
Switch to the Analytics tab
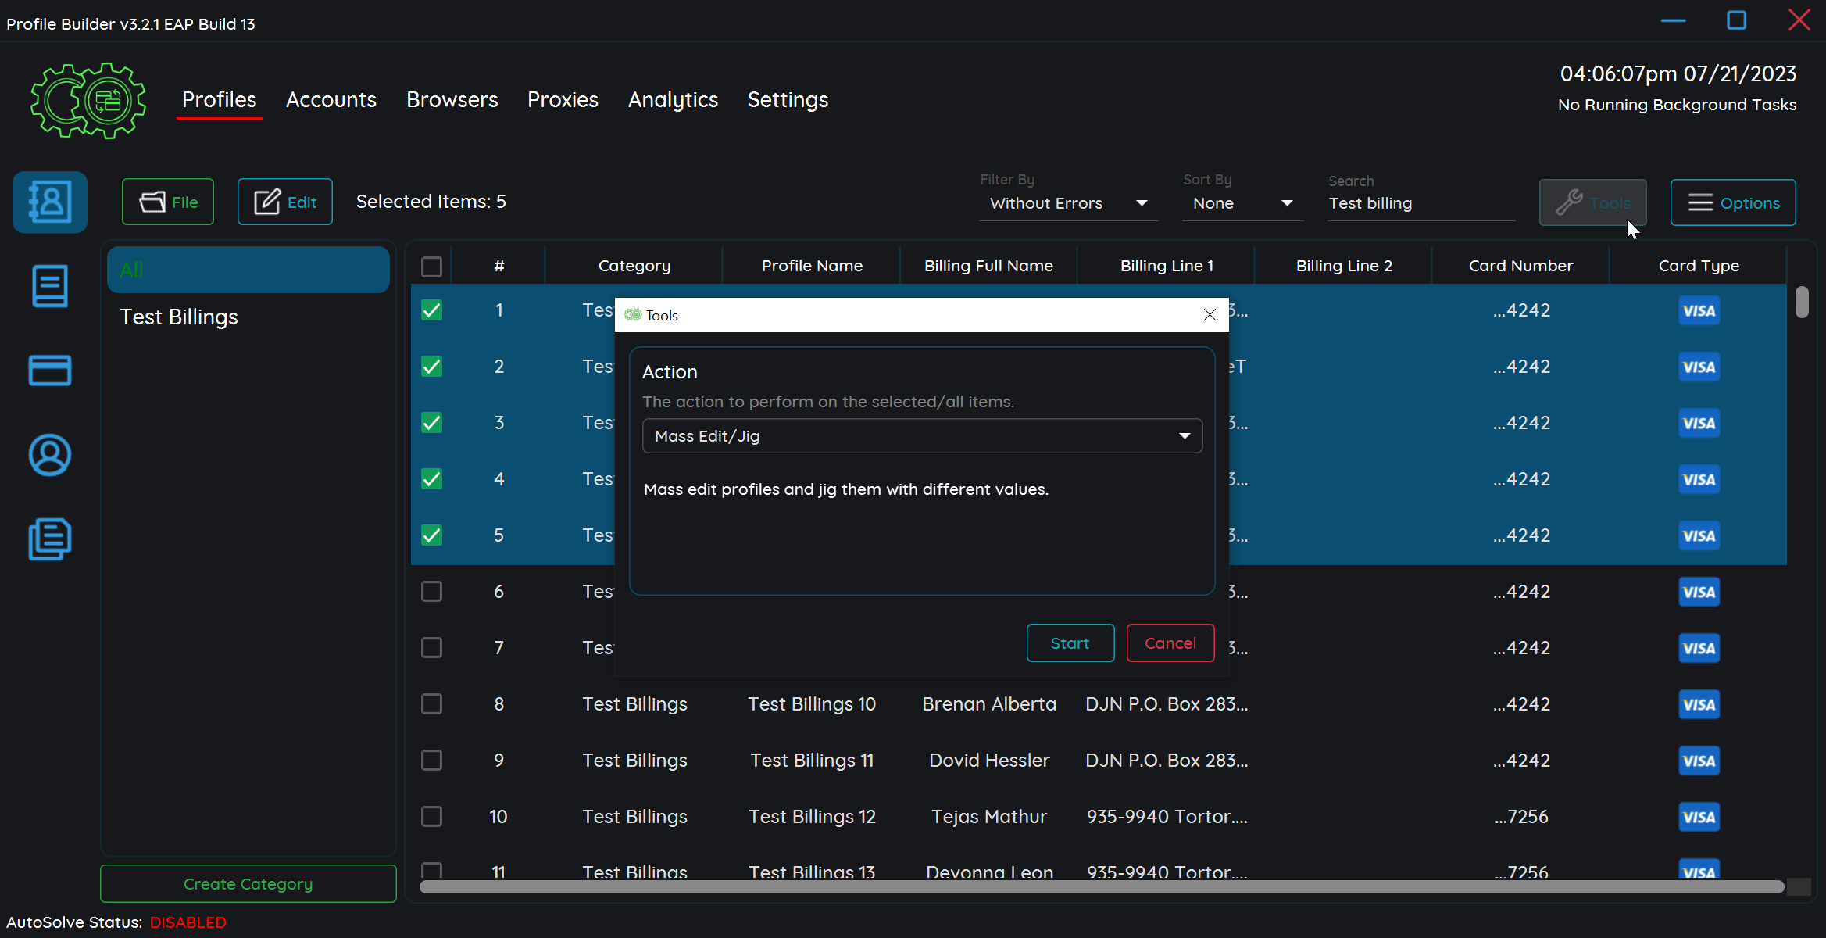(673, 100)
